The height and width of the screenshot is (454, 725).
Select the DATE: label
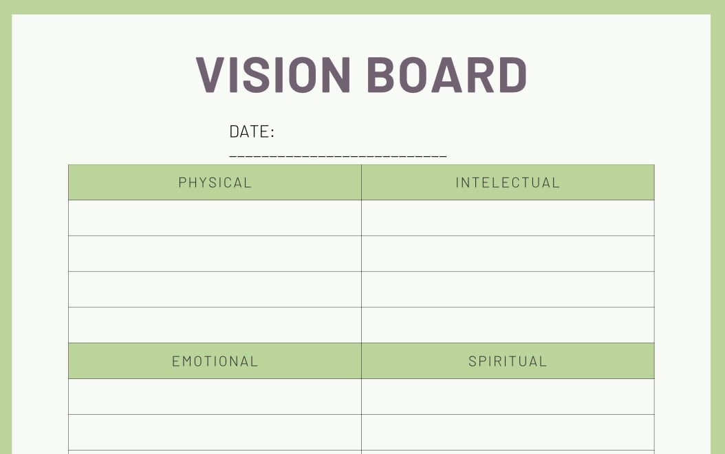252,131
